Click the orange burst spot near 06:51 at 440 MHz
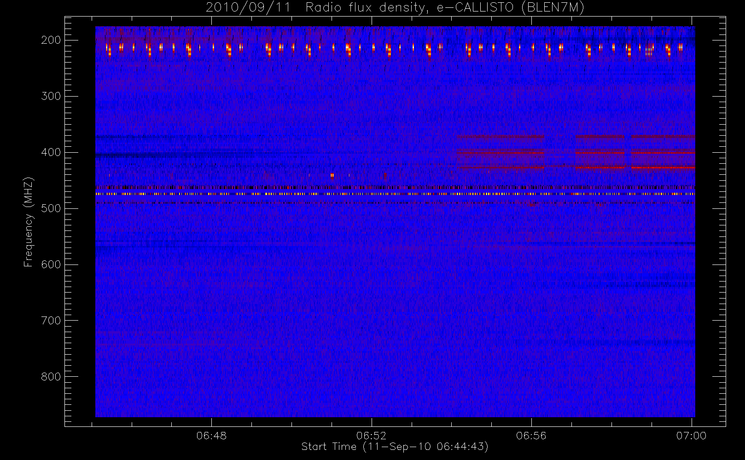 tap(332, 175)
